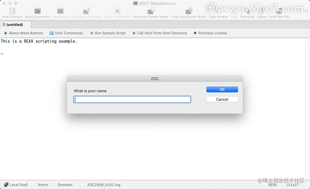Cancel the name prompt dialog
The height and width of the screenshot is (189, 310).
point(222,99)
